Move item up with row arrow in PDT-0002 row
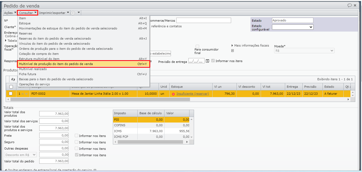The height and width of the screenshot is (172, 362). pyautogui.click(x=23, y=94)
